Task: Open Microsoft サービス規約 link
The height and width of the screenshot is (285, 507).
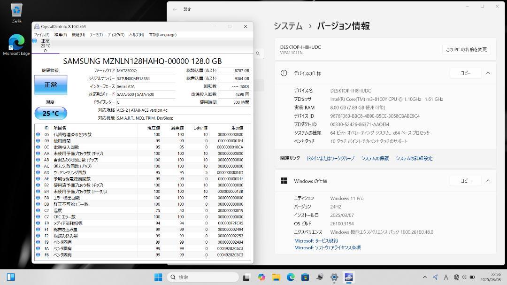Action: pyautogui.click(x=316, y=241)
